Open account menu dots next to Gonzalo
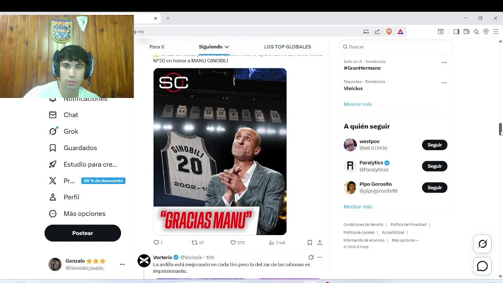This screenshot has height=283, width=503. click(x=122, y=265)
